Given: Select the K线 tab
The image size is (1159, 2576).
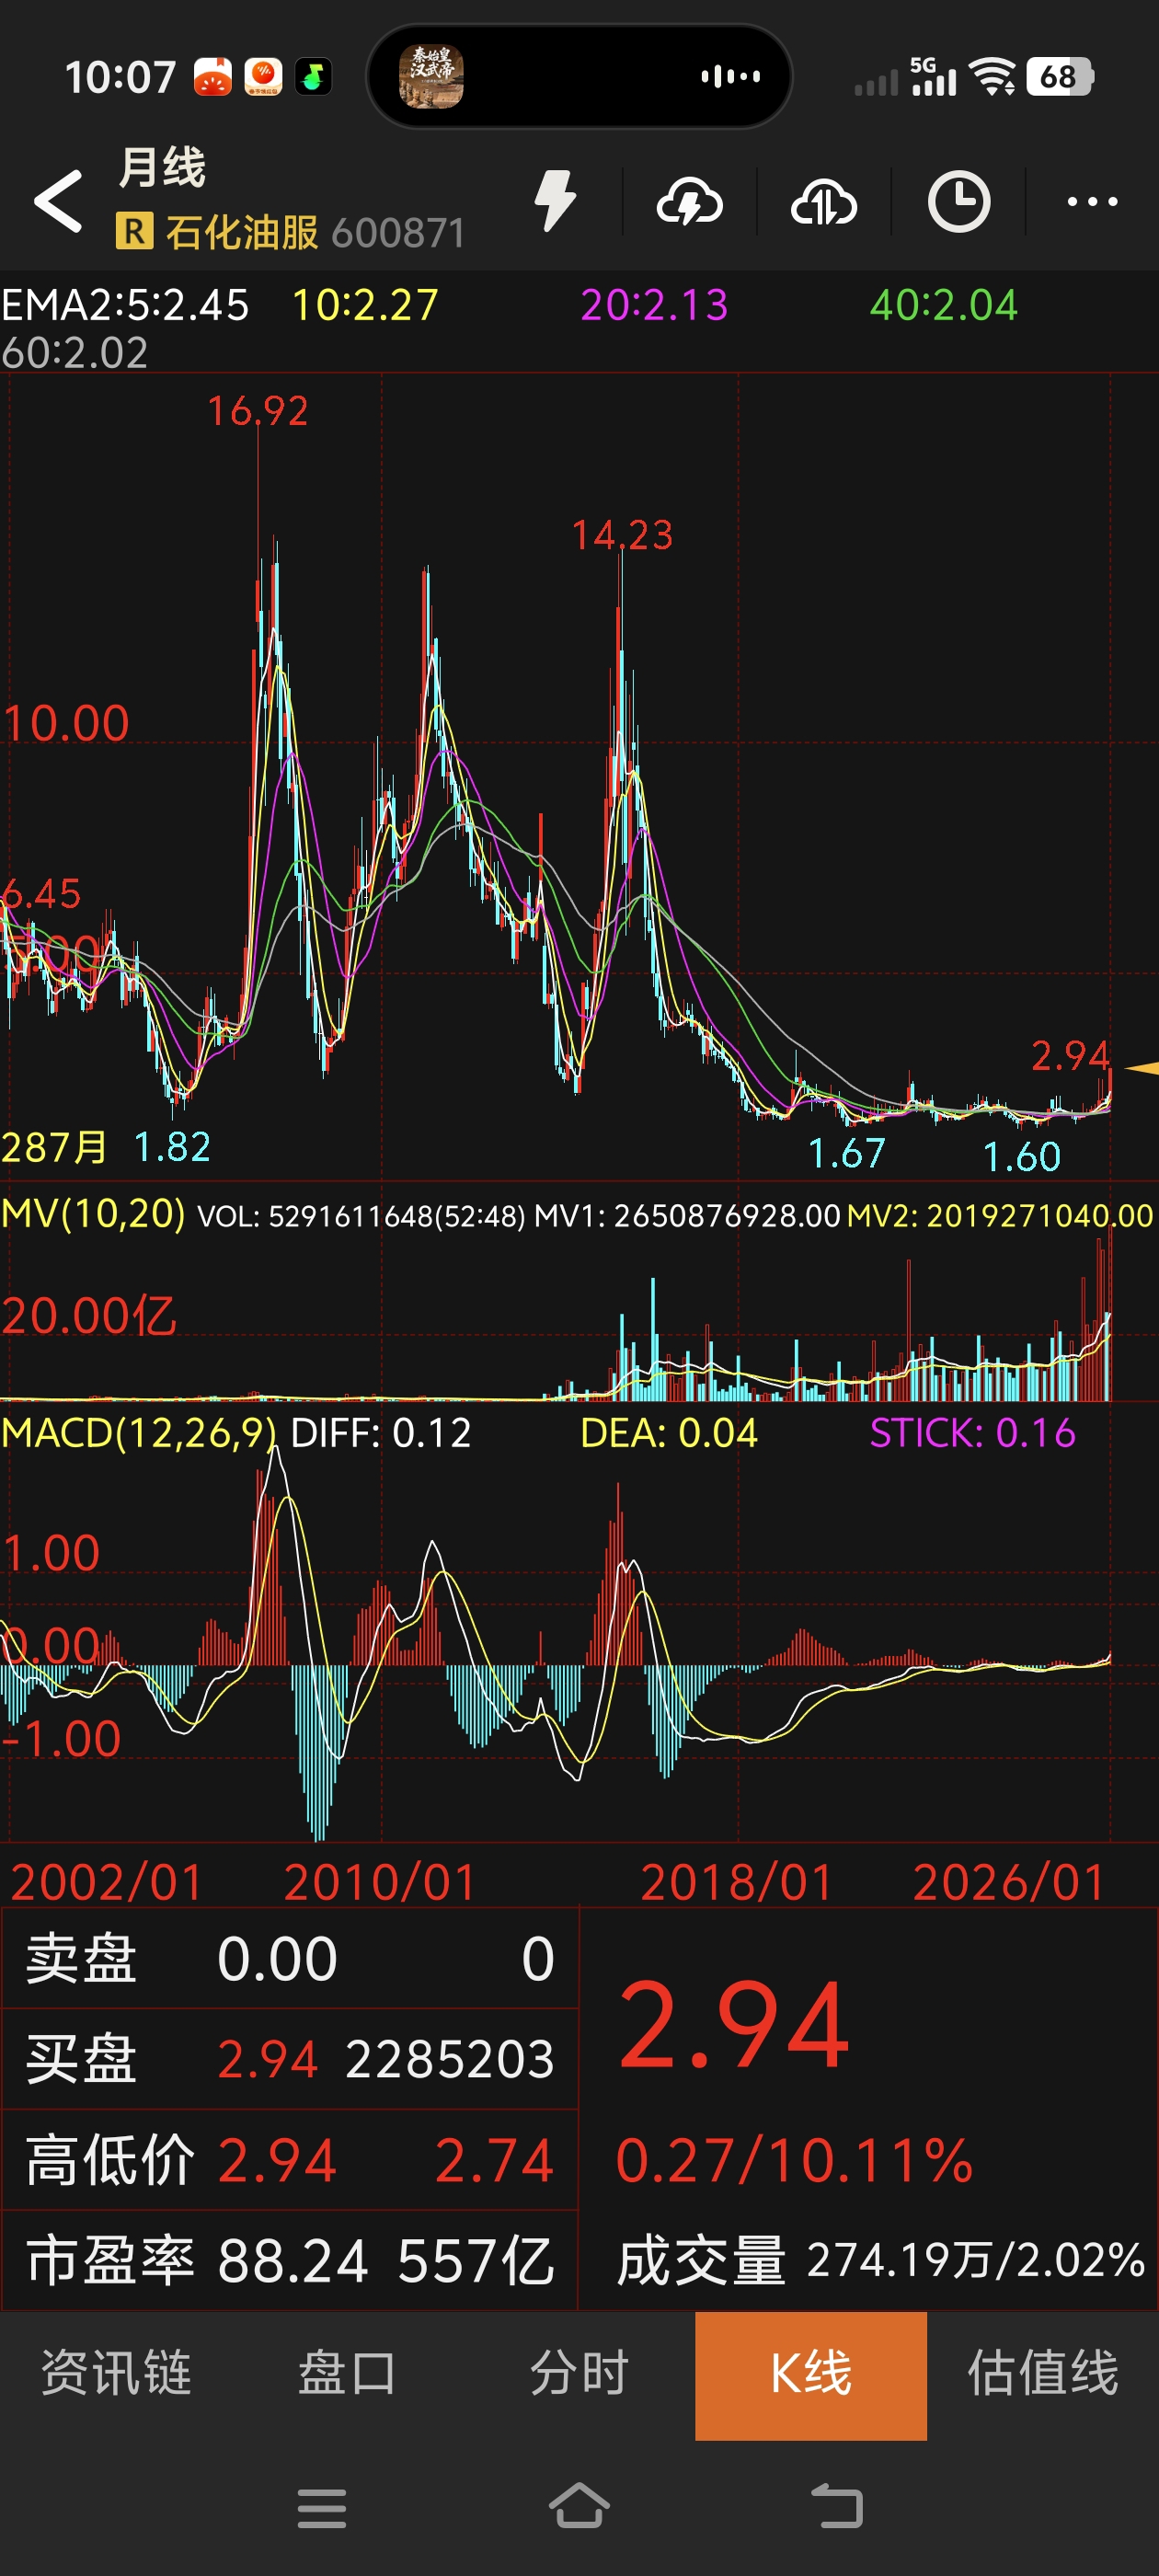Looking at the screenshot, I should pos(811,2375).
